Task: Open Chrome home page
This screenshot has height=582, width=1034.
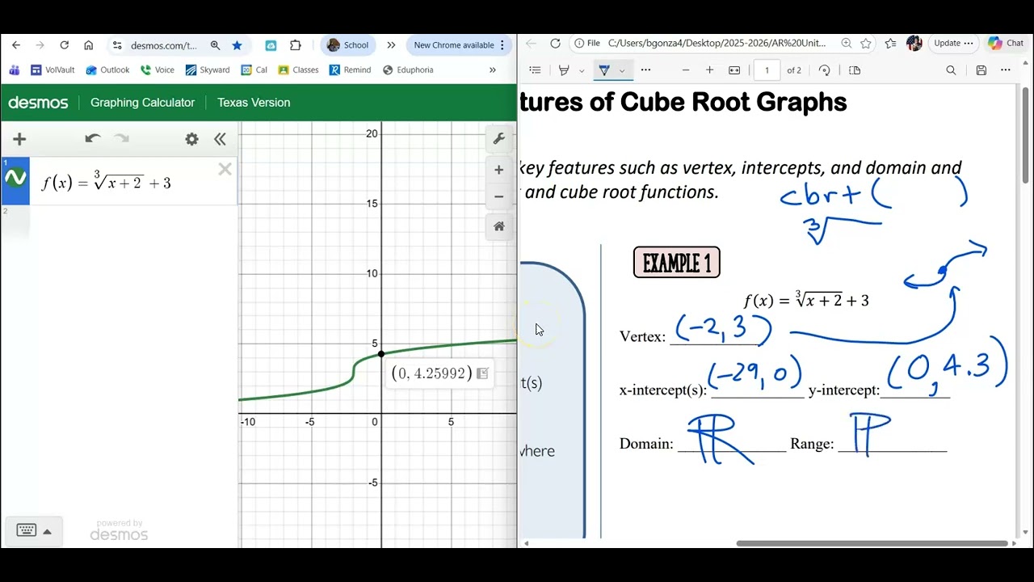Action: (89, 45)
